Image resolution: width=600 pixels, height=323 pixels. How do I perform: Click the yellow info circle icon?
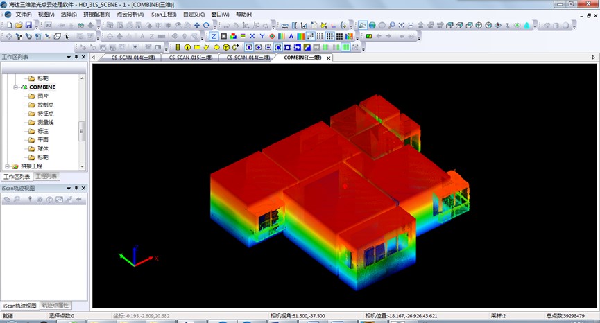187,47
